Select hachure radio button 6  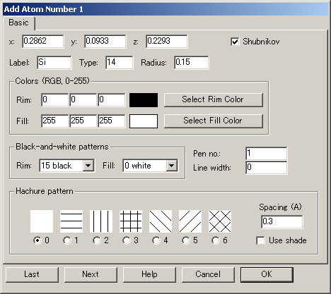pos(216,240)
